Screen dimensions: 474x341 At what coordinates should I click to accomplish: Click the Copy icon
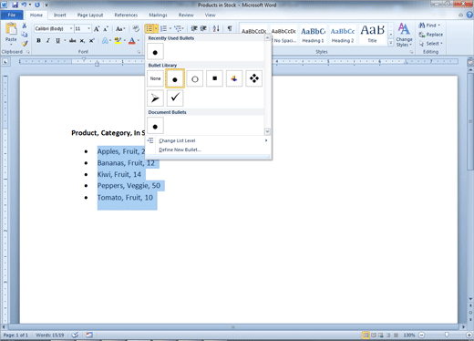click(25, 35)
